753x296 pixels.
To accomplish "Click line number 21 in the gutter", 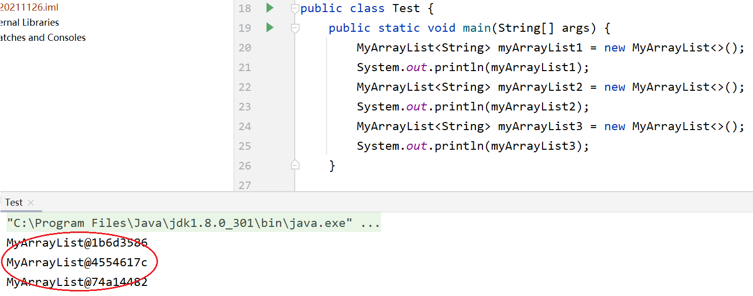I will (245, 68).
